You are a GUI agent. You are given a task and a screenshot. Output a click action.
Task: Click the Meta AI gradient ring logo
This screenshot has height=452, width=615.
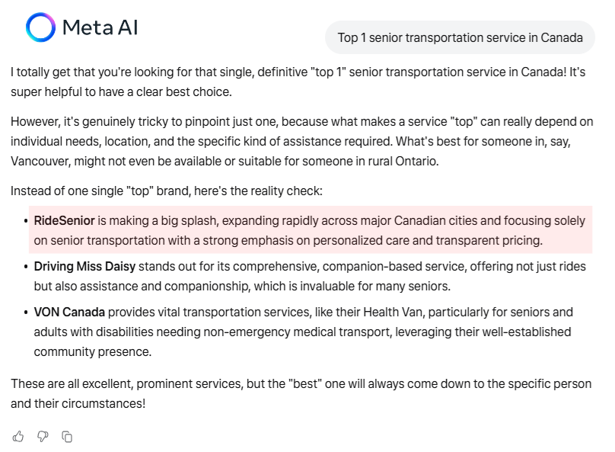(x=40, y=27)
